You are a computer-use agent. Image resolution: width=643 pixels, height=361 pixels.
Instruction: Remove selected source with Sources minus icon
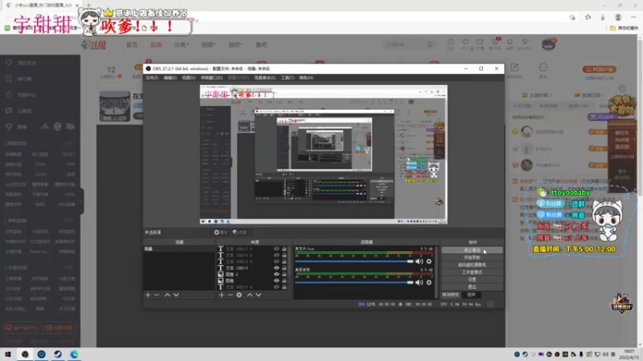click(230, 294)
